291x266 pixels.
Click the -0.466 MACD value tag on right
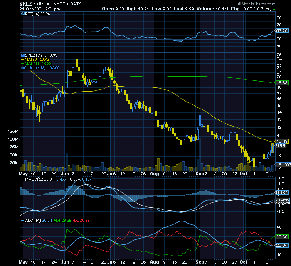point(282,200)
